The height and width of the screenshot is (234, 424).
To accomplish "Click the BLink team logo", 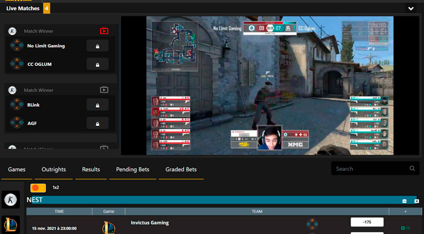I will coord(17,104).
